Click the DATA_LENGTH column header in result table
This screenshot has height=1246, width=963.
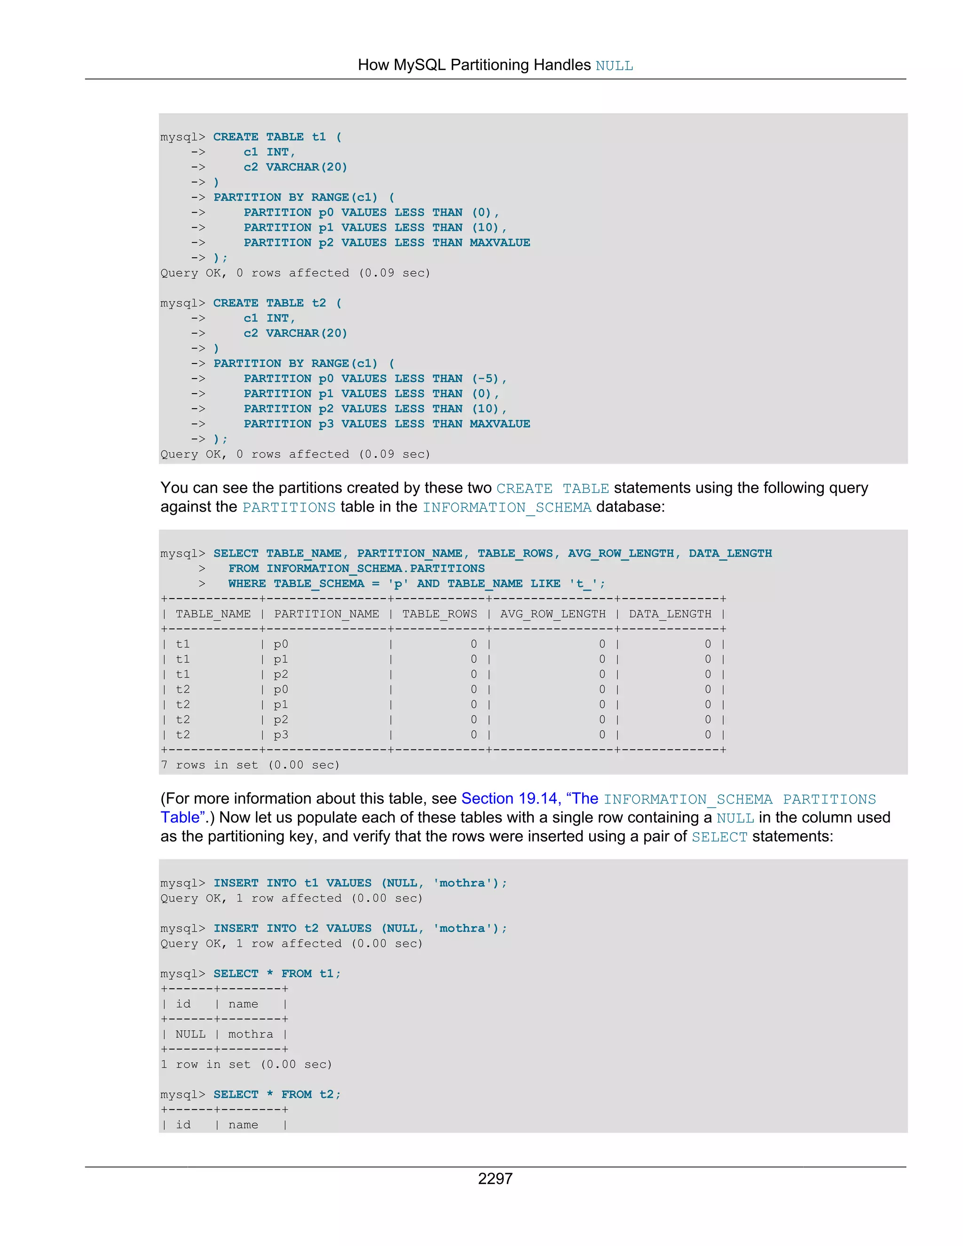coord(671,614)
